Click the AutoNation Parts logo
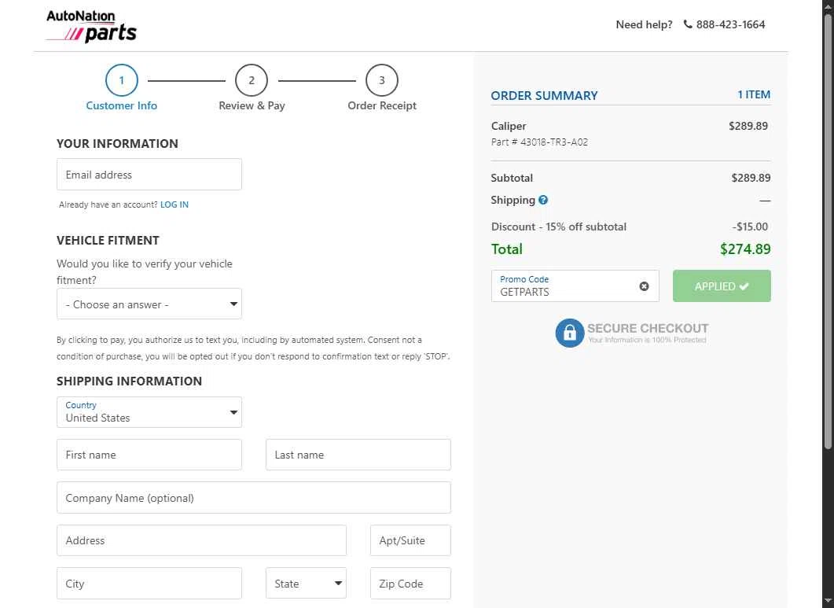Viewport: 834px width, 608px height. [91, 26]
